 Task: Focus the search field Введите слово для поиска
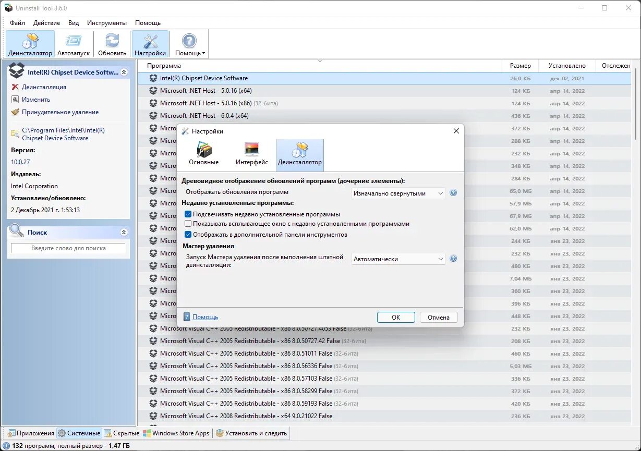tap(68, 248)
